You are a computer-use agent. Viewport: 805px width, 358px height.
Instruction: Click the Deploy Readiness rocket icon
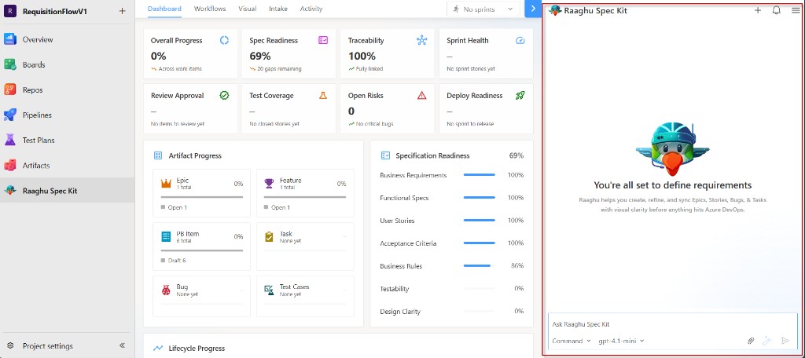tap(520, 96)
